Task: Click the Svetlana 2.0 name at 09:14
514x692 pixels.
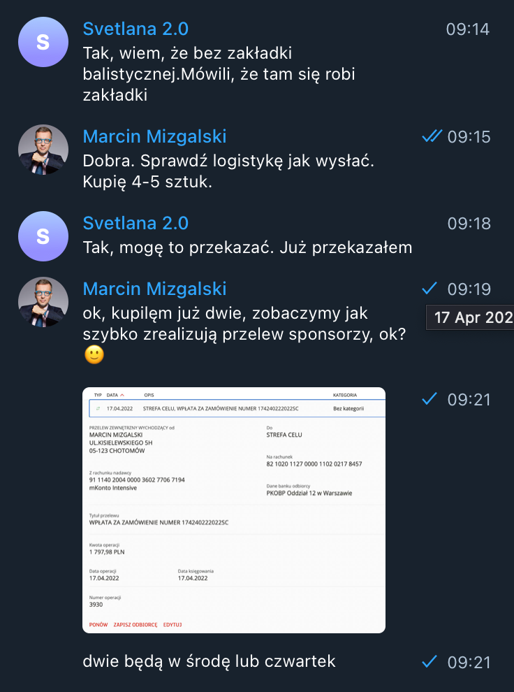Action: (135, 29)
